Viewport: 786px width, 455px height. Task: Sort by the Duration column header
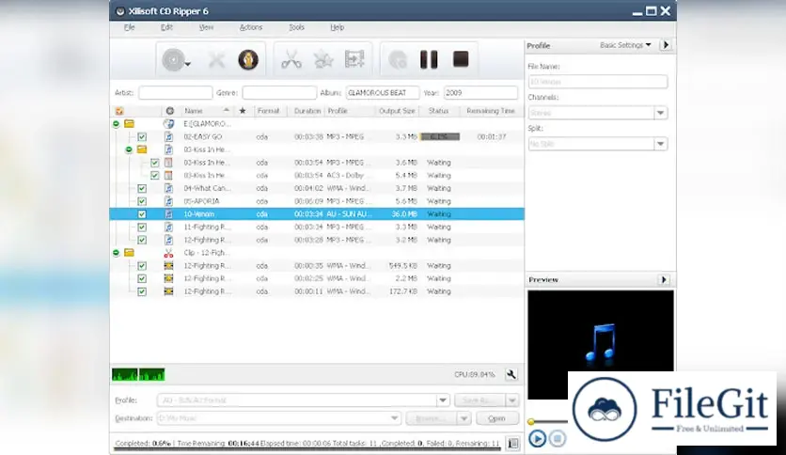coord(307,111)
